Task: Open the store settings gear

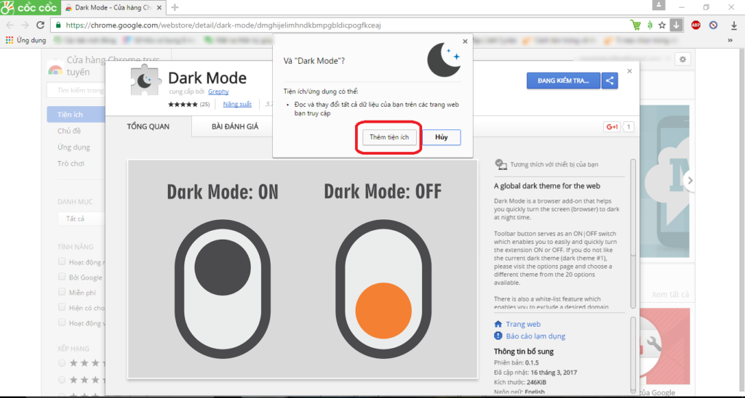Action: (x=682, y=60)
